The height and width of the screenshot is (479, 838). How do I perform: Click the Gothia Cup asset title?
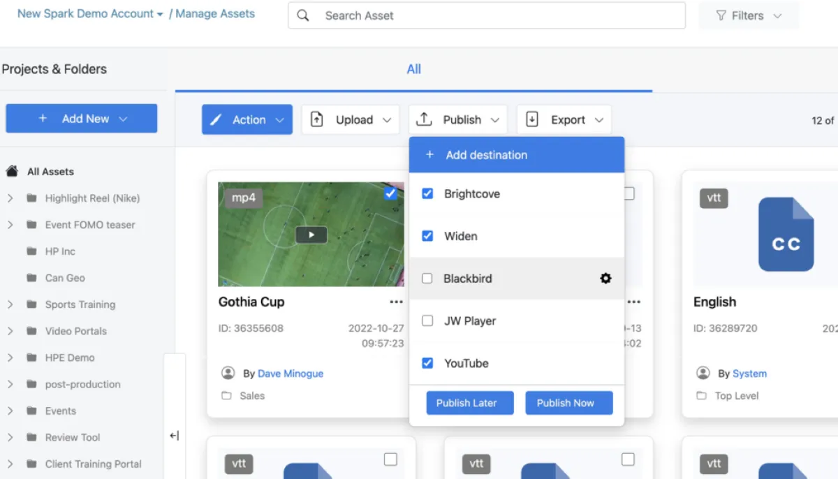click(251, 302)
